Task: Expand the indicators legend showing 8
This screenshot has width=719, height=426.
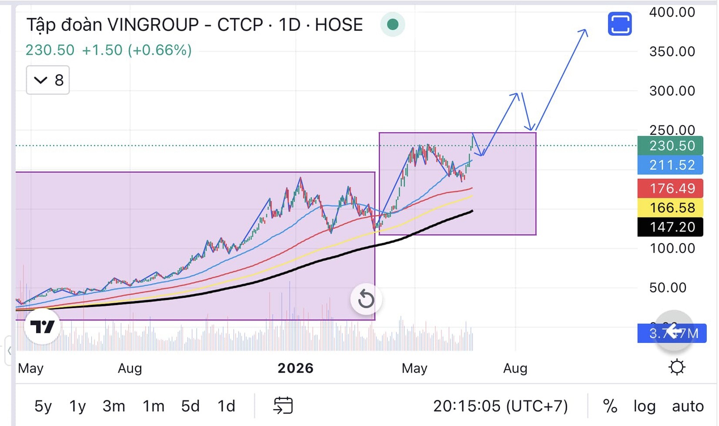Action: click(x=48, y=80)
